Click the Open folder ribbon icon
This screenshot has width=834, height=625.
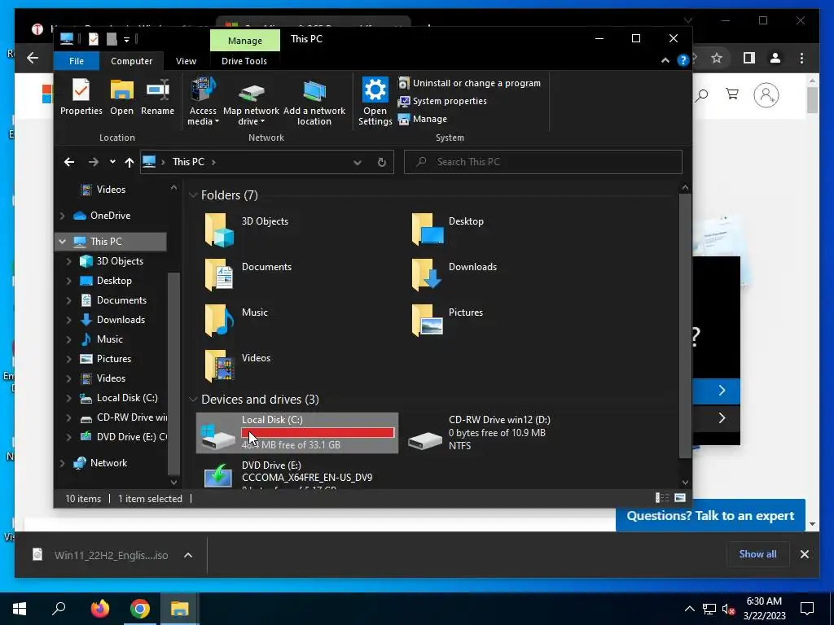pos(122,96)
